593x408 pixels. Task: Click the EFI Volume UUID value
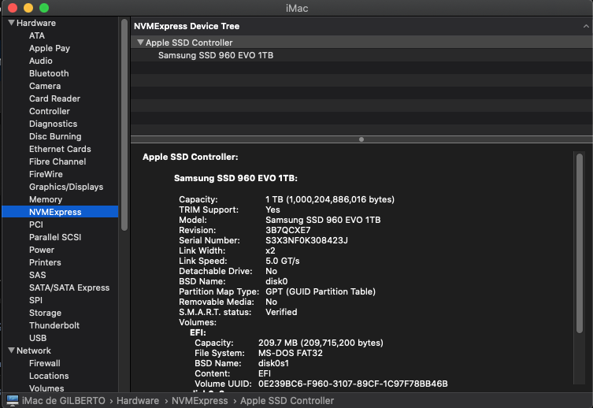pos(353,384)
